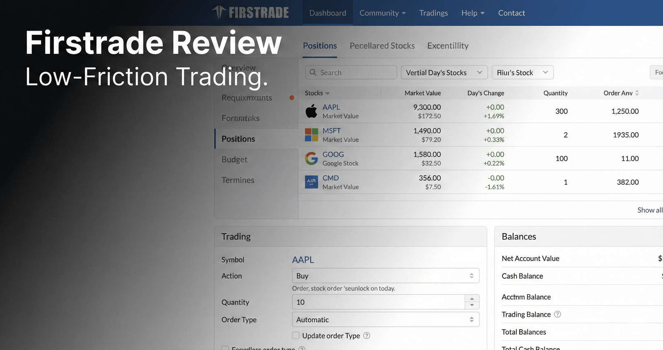
Task: Click the 1,490.00 market value cell
Action: (427, 130)
